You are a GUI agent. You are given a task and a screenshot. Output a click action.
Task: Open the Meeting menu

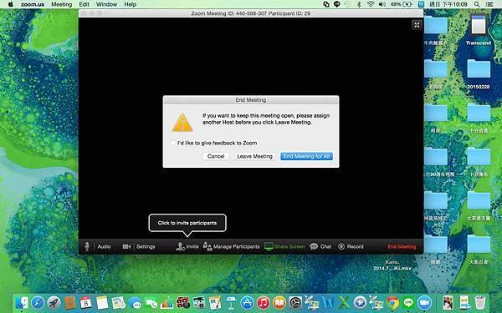[61, 4]
